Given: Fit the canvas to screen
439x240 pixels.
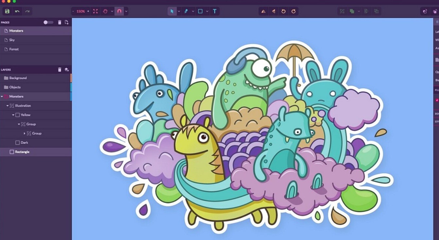Looking at the screenshot, I should [95, 11].
